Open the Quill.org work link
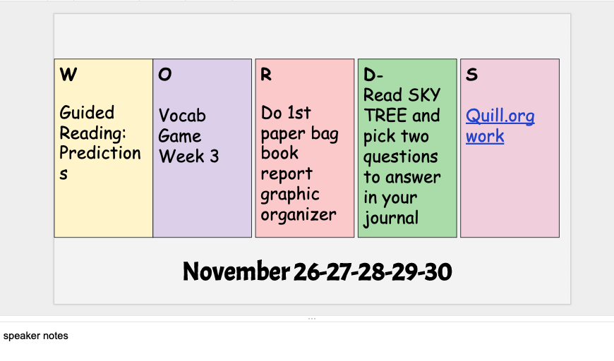 coord(500,116)
